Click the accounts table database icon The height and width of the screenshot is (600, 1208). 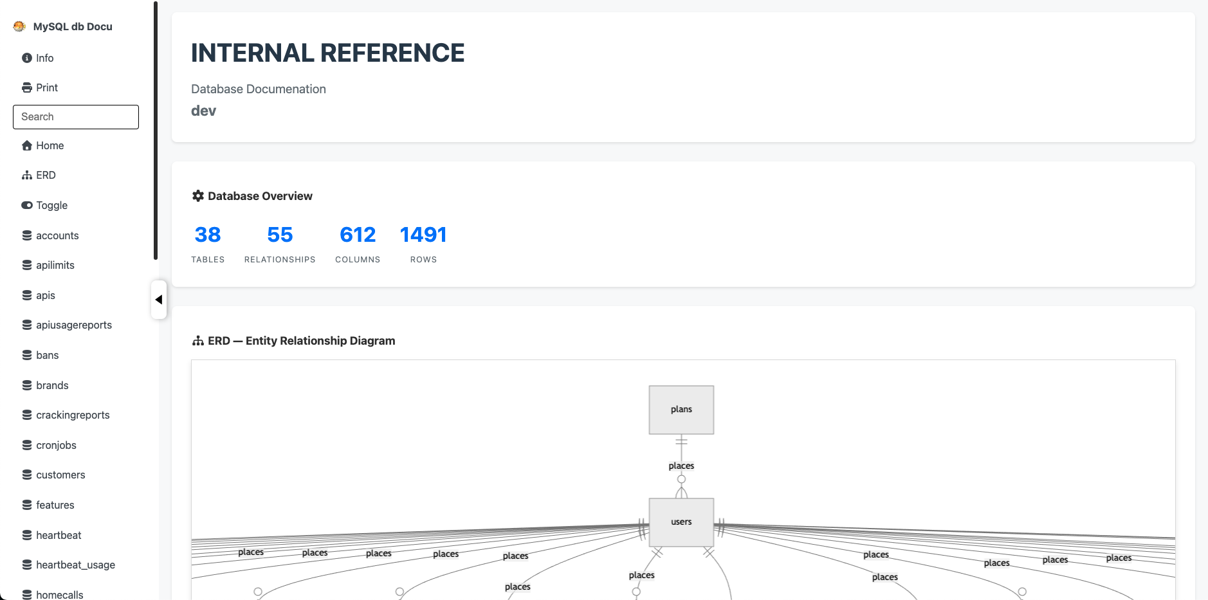(x=27, y=235)
